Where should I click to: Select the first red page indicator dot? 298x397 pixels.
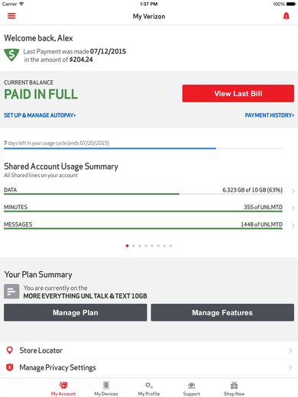pos(127,246)
